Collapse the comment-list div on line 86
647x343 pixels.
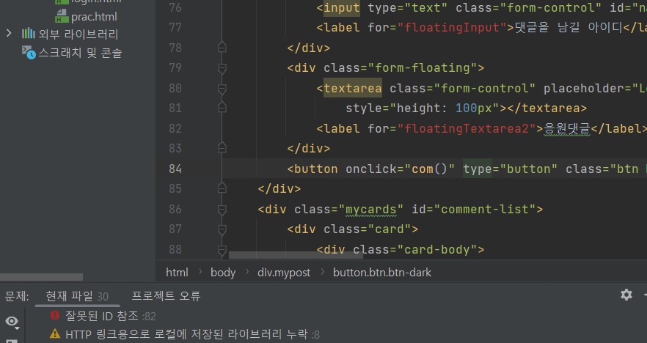point(222,210)
